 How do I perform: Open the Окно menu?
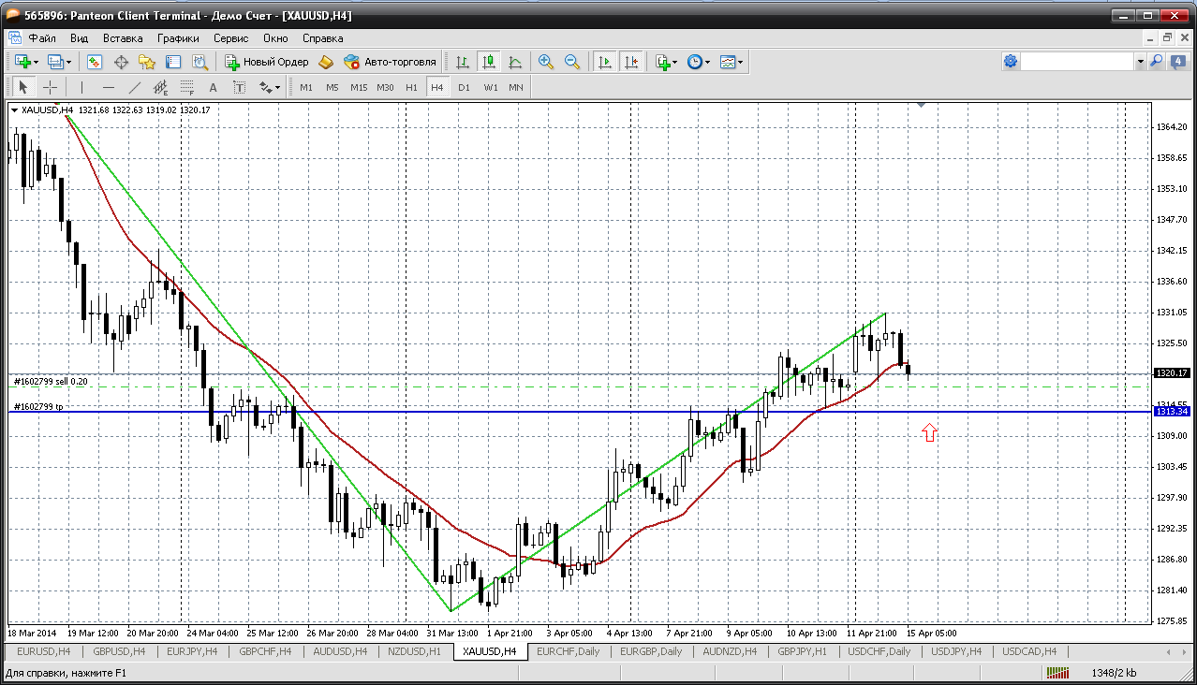[x=275, y=38]
